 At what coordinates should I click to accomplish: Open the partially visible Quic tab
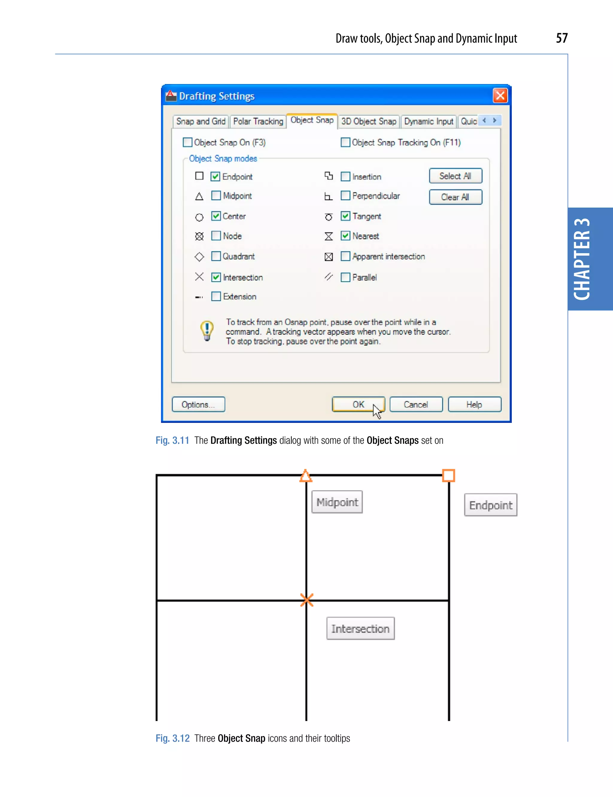pos(468,121)
